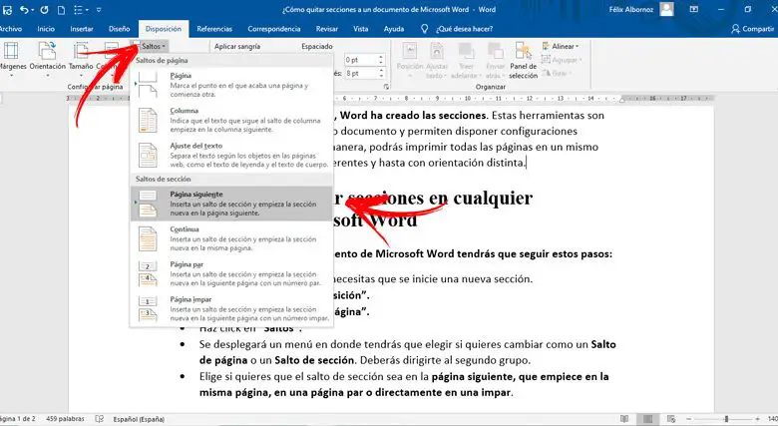The image size is (778, 426).
Task: Click the Compartir button
Action: click(x=752, y=29)
